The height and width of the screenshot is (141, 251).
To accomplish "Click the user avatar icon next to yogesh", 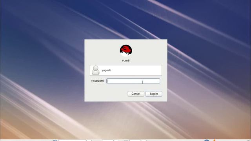I will [x=96, y=70].
